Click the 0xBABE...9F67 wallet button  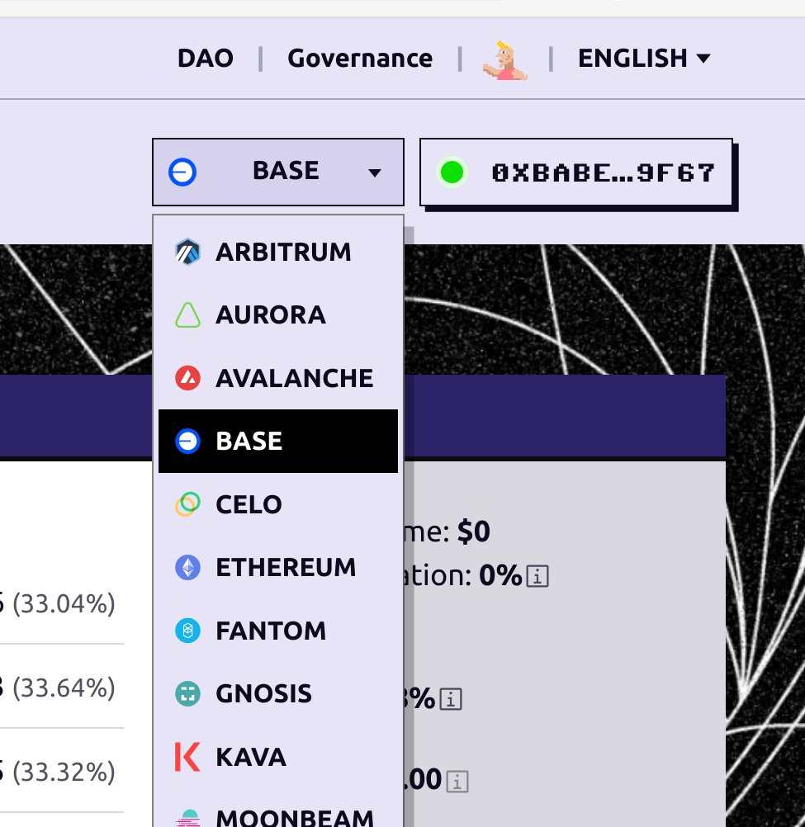point(576,172)
